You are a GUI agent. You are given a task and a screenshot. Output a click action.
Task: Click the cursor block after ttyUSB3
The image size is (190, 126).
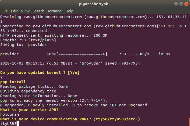pos(18,124)
